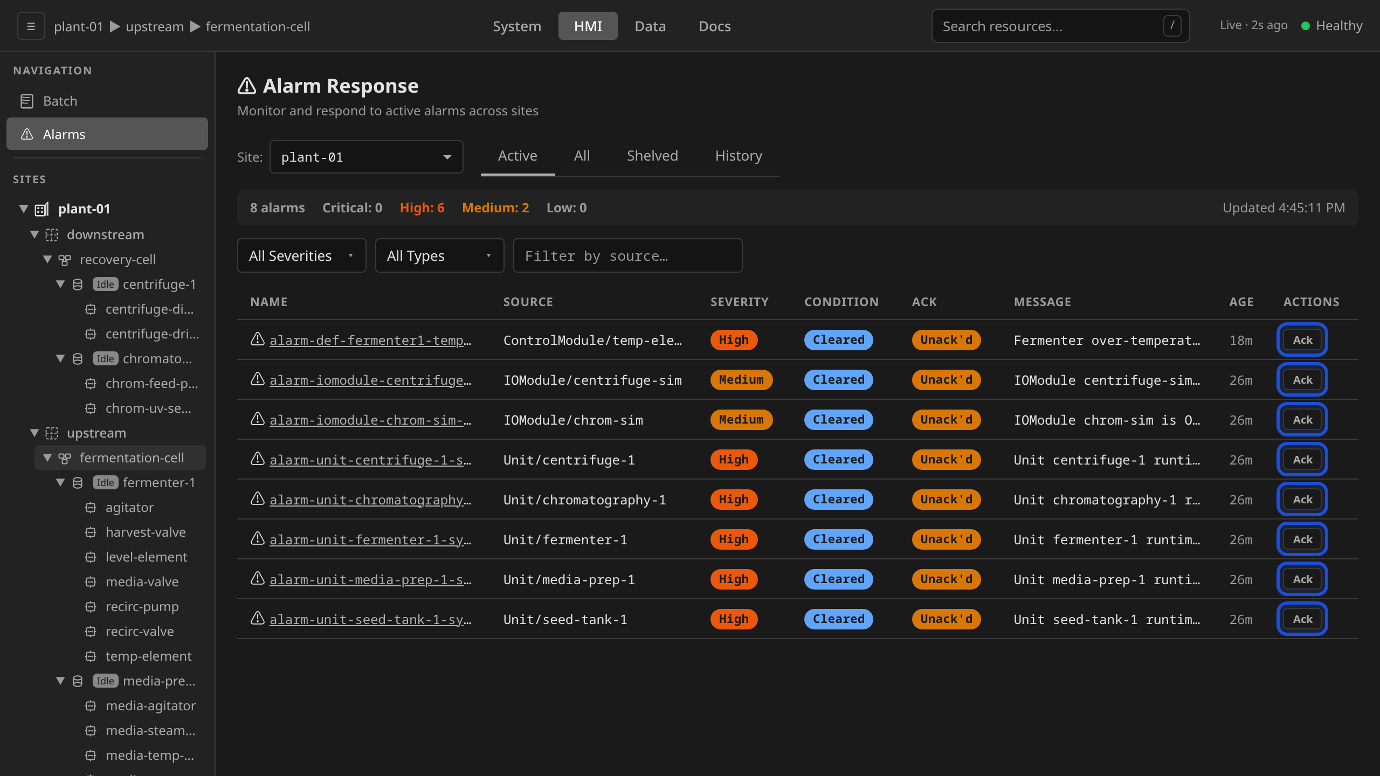Image resolution: width=1380 pixels, height=776 pixels.
Task: Switch to the Data top tab
Action: coord(650,26)
